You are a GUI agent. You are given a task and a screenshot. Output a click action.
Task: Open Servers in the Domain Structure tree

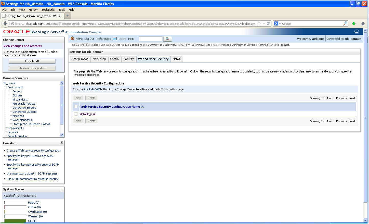(17, 91)
